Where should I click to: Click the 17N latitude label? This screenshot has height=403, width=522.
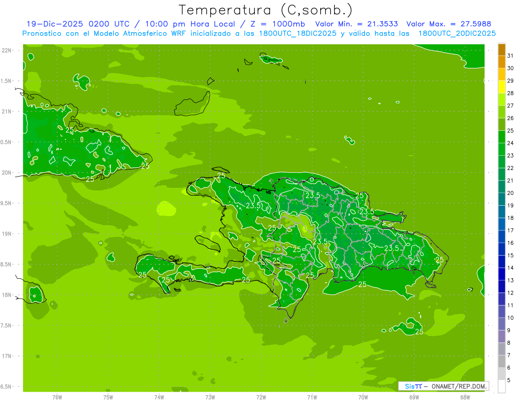(7, 356)
